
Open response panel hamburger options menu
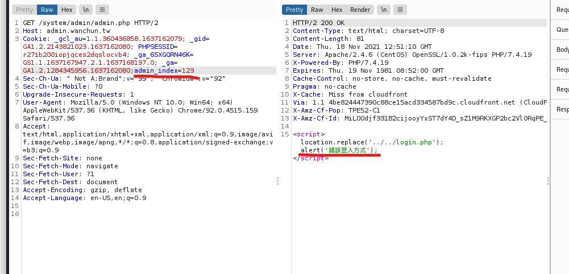[400, 10]
